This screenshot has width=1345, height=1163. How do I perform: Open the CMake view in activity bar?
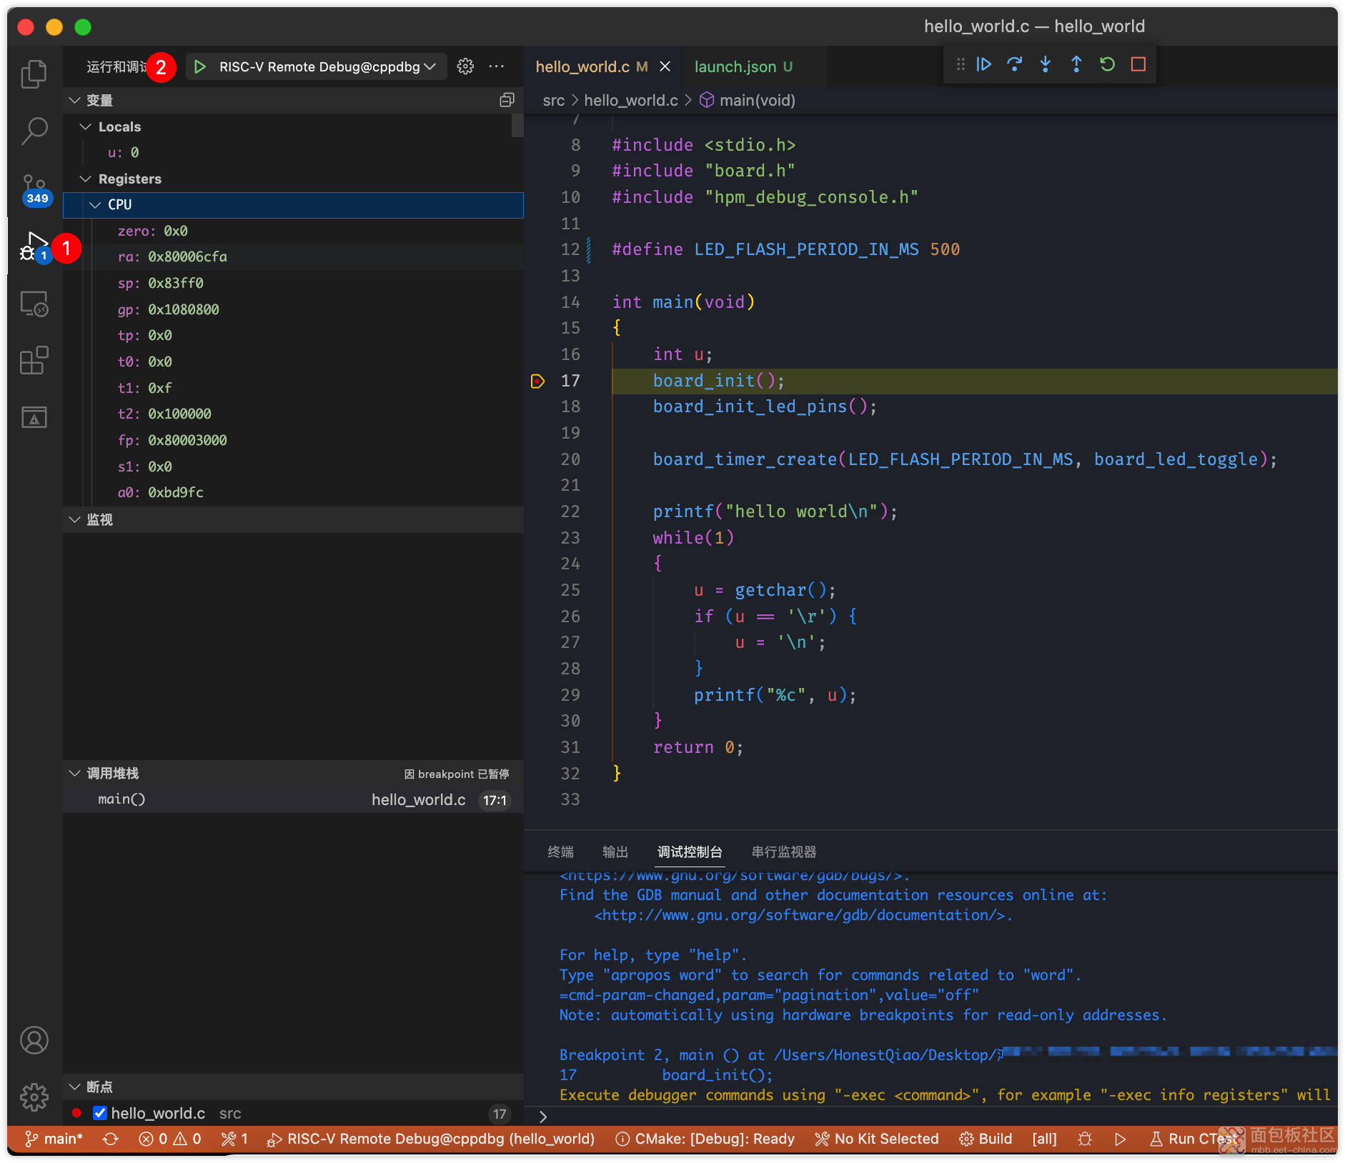tap(34, 417)
